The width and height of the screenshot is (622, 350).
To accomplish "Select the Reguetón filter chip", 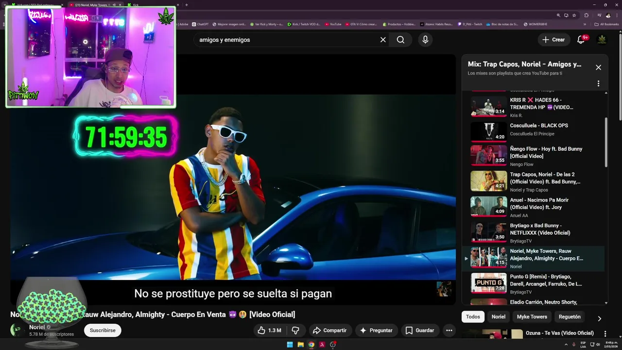I will (570, 317).
